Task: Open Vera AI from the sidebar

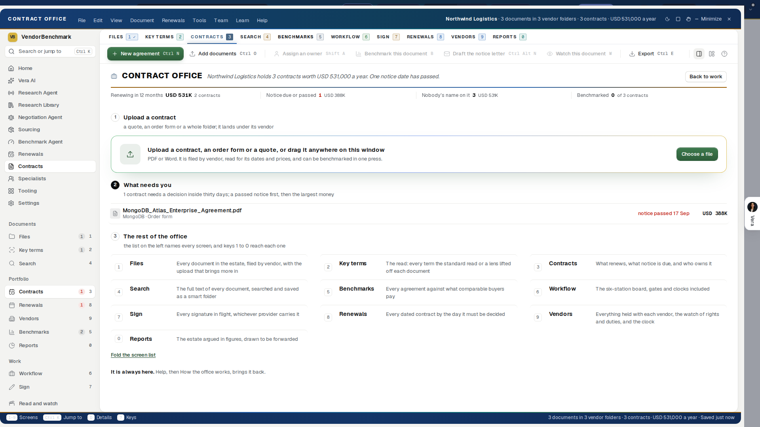Action: (x=50, y=80)
